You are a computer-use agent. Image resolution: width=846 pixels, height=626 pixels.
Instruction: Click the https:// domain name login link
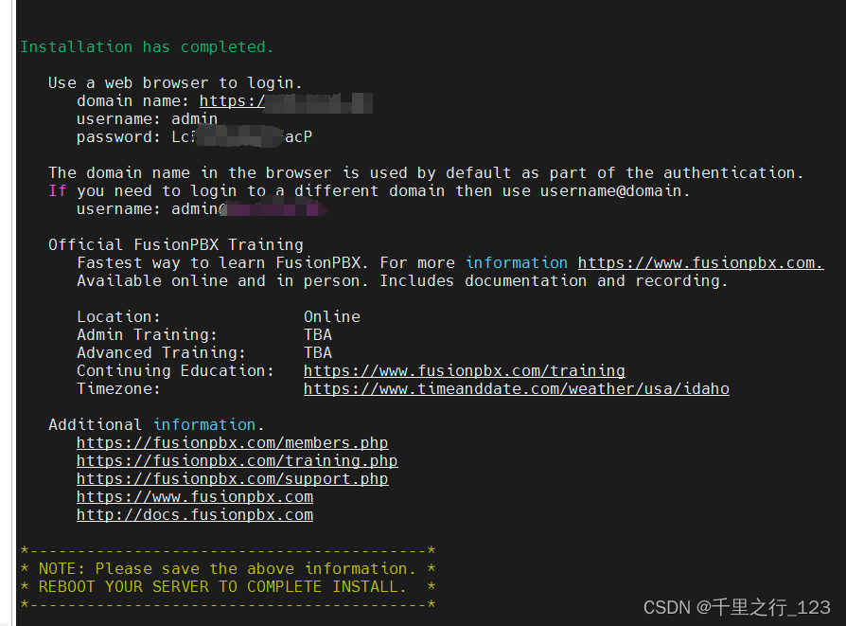point(233,100)
